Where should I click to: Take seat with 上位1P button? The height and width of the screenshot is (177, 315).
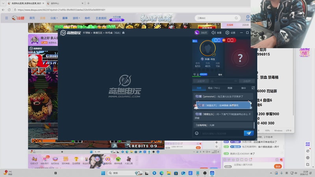[x=201, y=81]
